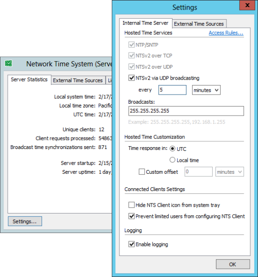Image resolution: width=258 pixels, height=277 pixels.
Task: Click the Client requests processed label
Action: click(x=65, y=138)
